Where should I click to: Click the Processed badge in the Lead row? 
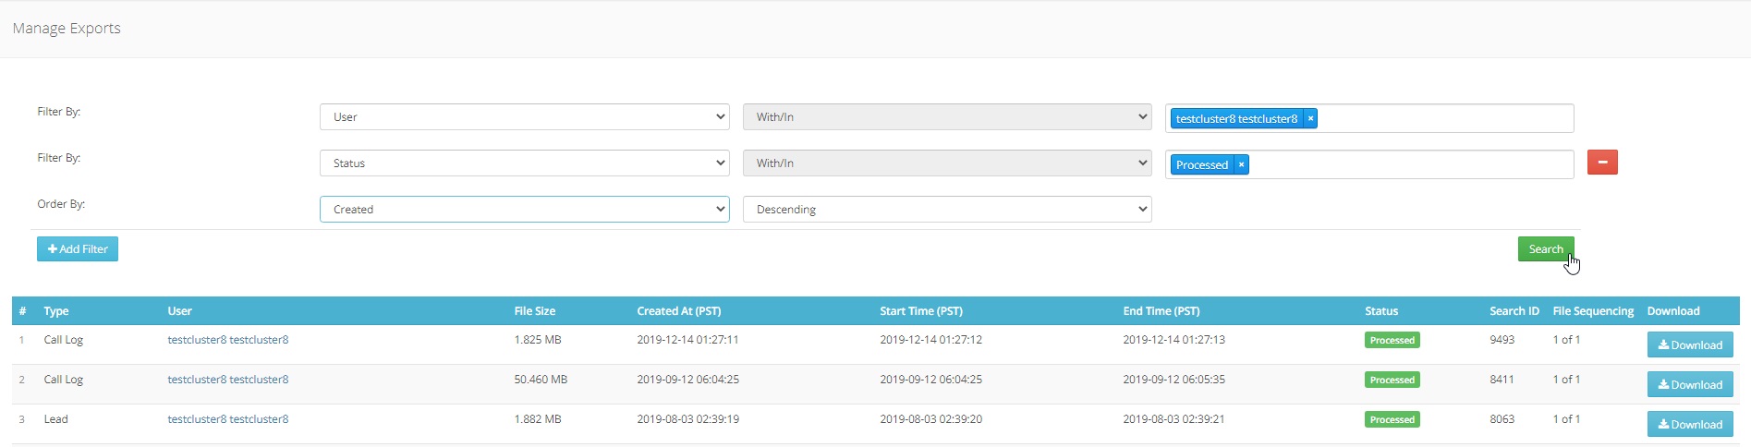(1392, 419)
